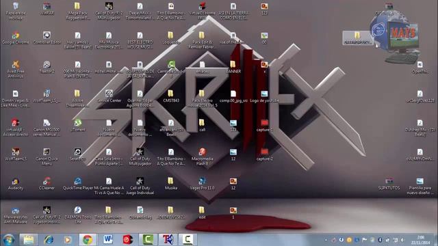Open the white Camtasia Recorder taskbar icon
Screen dimensions: 438x246
188,240
